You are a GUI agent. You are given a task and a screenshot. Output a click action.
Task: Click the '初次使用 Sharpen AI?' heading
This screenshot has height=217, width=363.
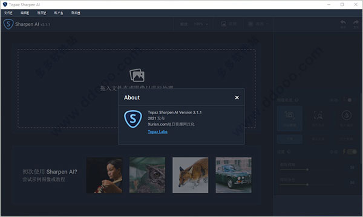coord(50,172)
